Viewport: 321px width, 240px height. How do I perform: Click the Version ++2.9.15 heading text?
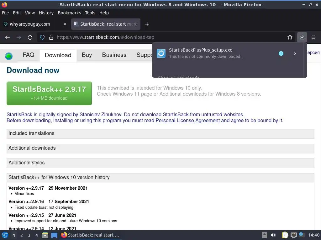point(26,215)
